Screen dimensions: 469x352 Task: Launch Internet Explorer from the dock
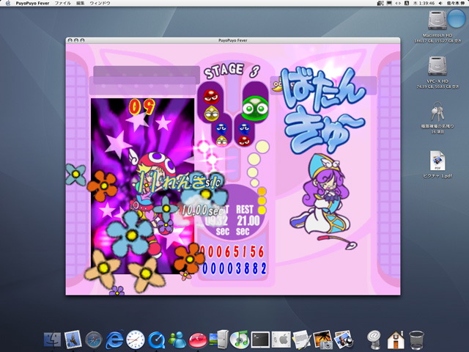click(114, 340)
